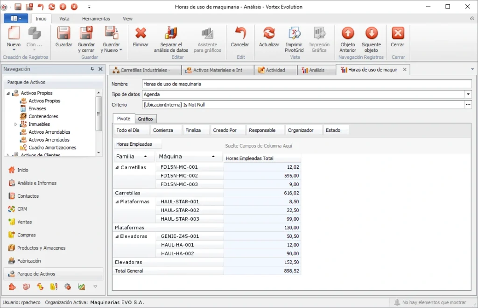Toggle sort arrow on Familia field
The image size is (478, 308).
146,156
